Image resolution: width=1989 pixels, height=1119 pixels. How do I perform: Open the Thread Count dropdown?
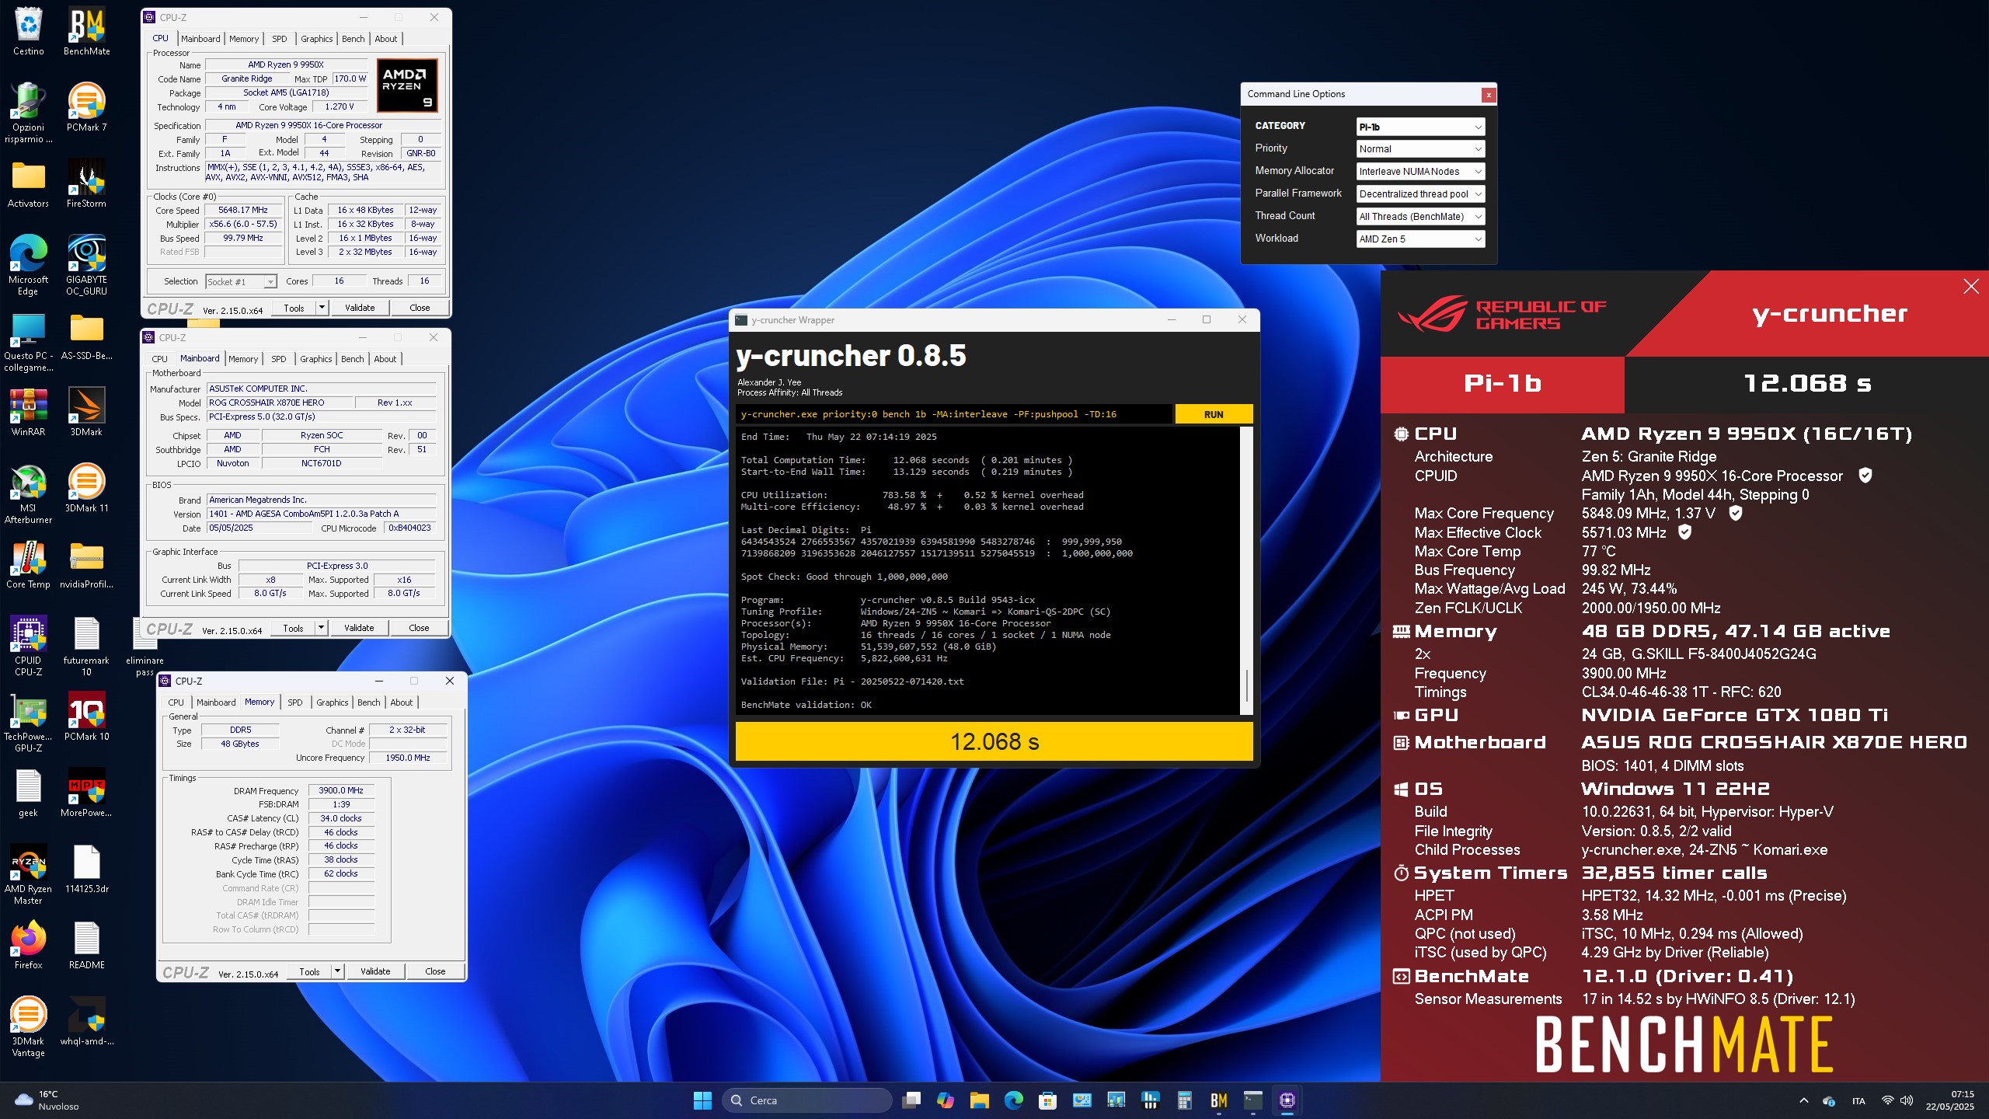tap(1420, 217)
